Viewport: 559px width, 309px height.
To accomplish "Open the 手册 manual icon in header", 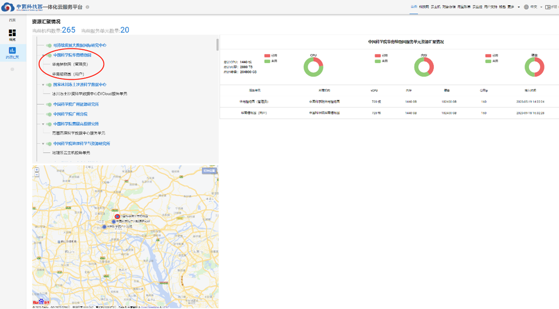I will [548, 7].
